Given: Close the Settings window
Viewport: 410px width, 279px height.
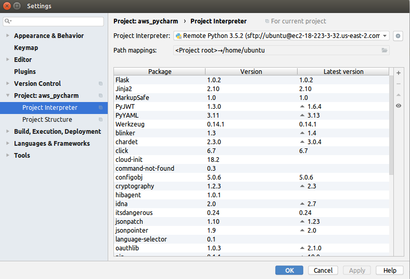Looking at the screenshot, I should (x=7, y=6).
